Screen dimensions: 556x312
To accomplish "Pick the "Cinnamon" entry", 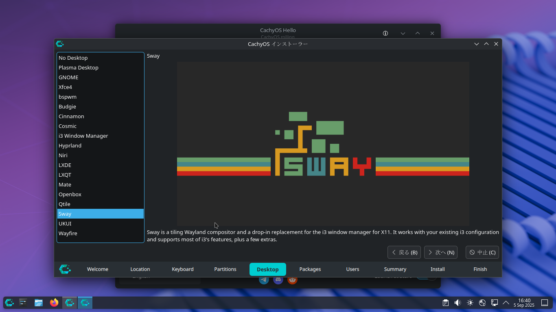I will 101,116.
